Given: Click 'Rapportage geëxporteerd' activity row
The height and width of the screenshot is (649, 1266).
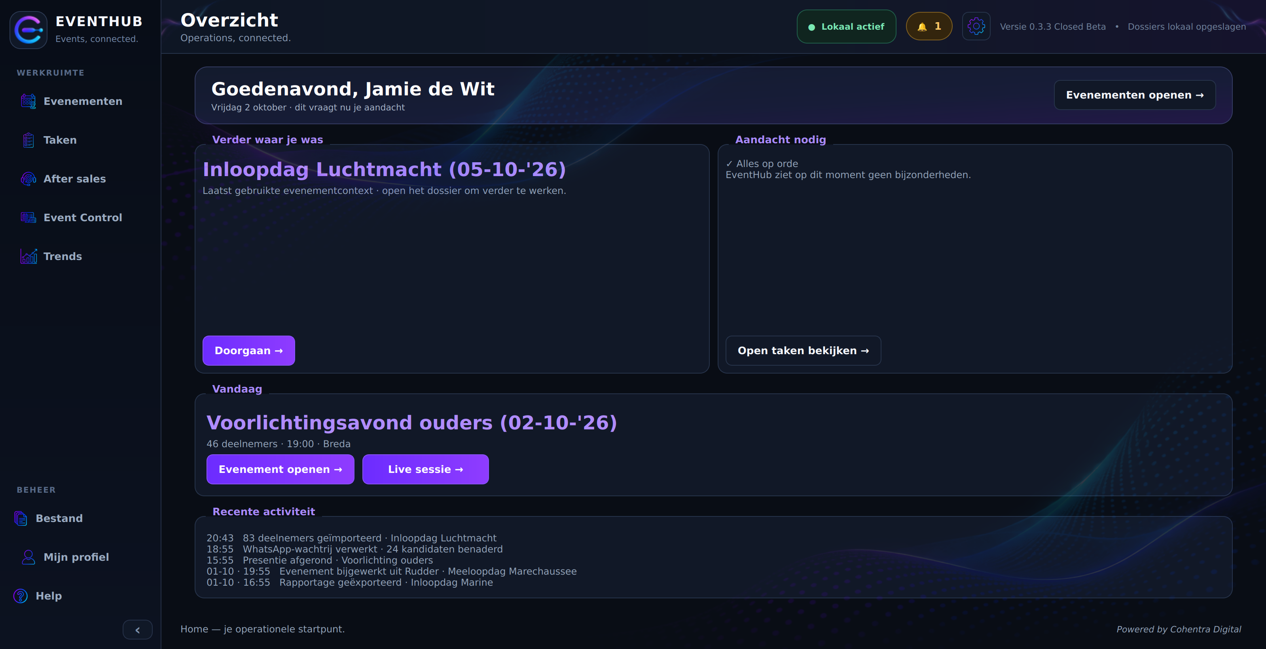Looking at the screenshot, I should (x=349, y=582).
